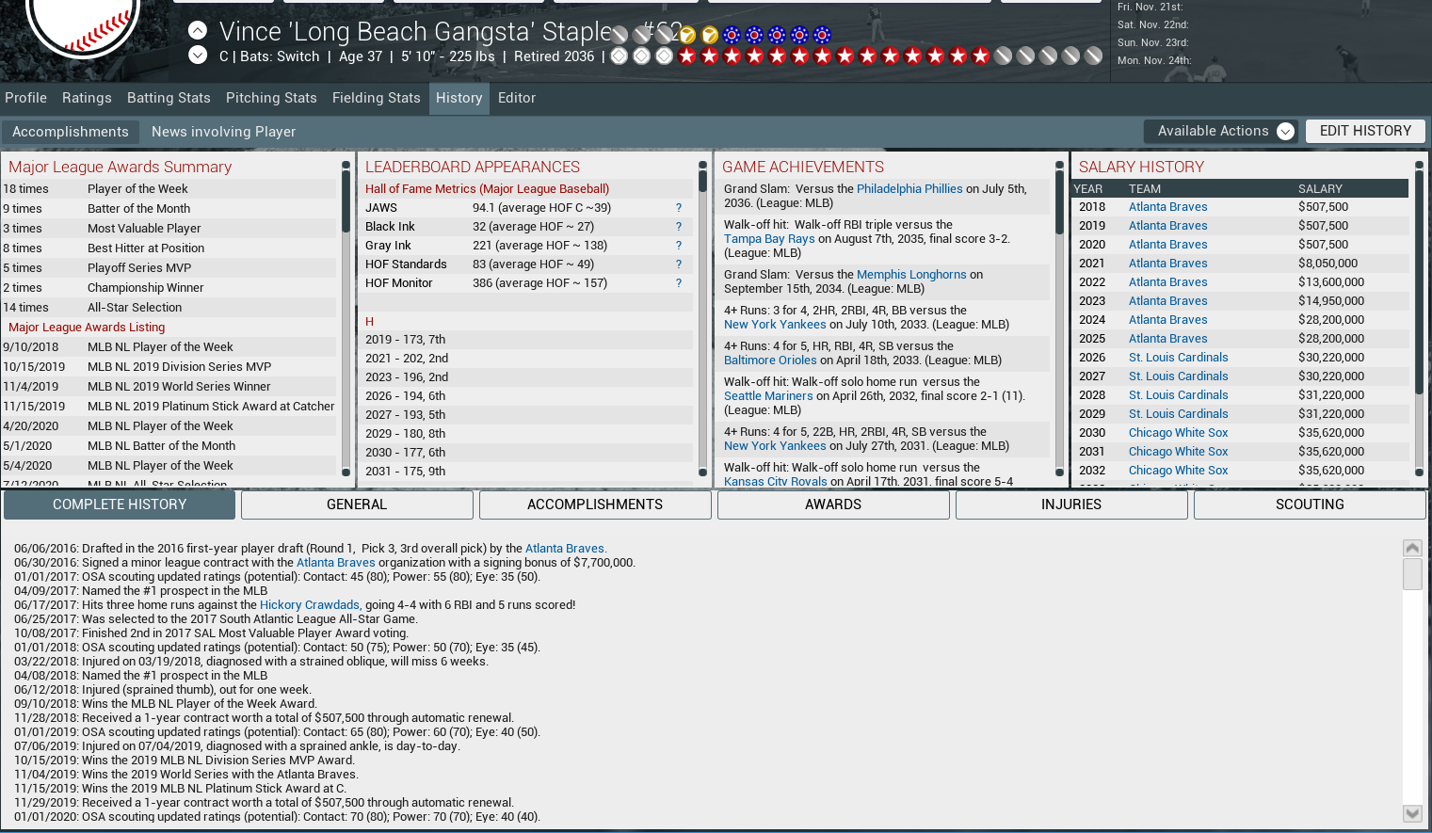The image size is (1432, 833).
Task: Select News involving Player subtab
Action: (223, 132)
